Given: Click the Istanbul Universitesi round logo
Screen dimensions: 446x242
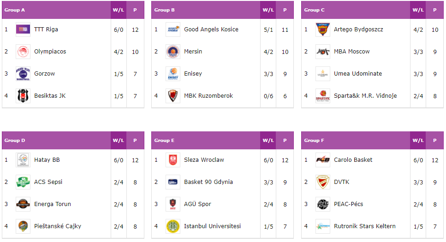Looking at the screenshot, I should pyautogui.click(x=173, y=226).
